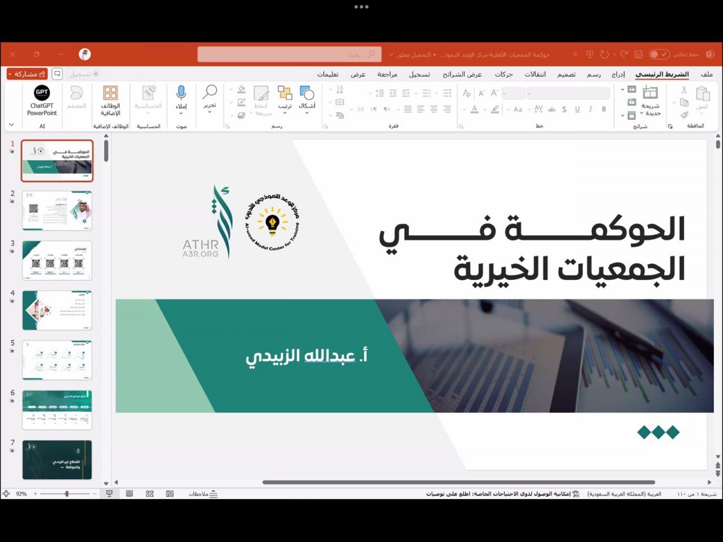This screenshot has width=723, height=542.
Task: Open the Animations (حركات) tab
Action: click(503, 74)
